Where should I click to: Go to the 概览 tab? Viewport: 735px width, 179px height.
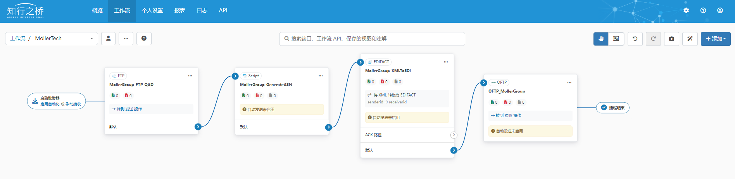(97, 11)
